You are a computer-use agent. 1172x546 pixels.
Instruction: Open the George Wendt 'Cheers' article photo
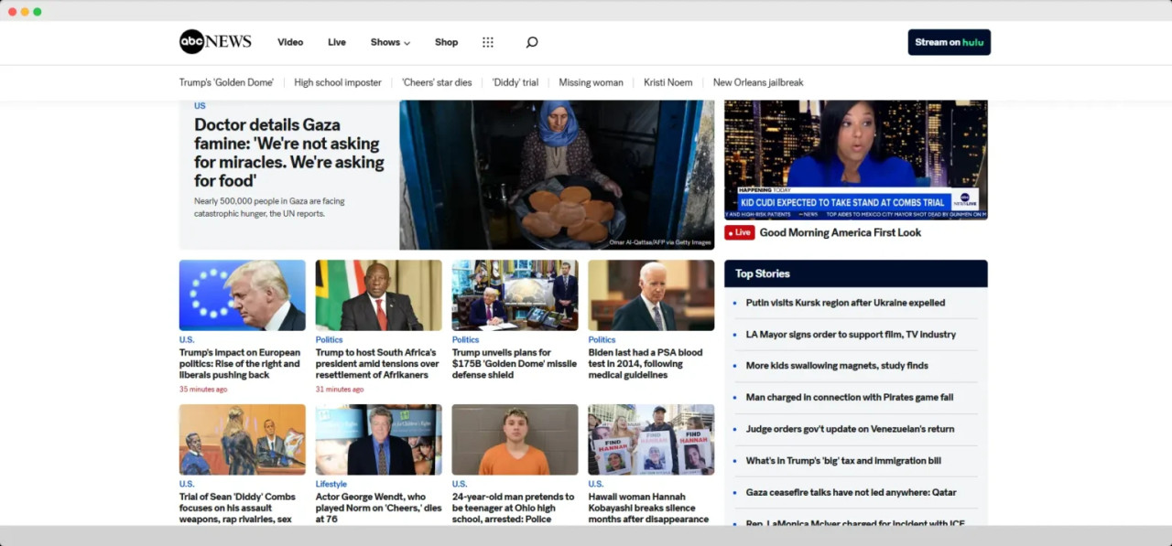click(378, 440)
